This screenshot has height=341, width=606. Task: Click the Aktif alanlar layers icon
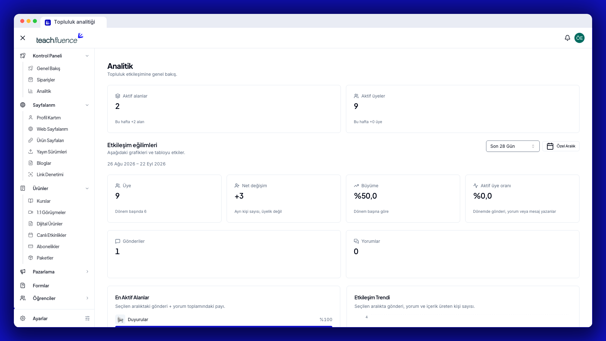point(118,96)
